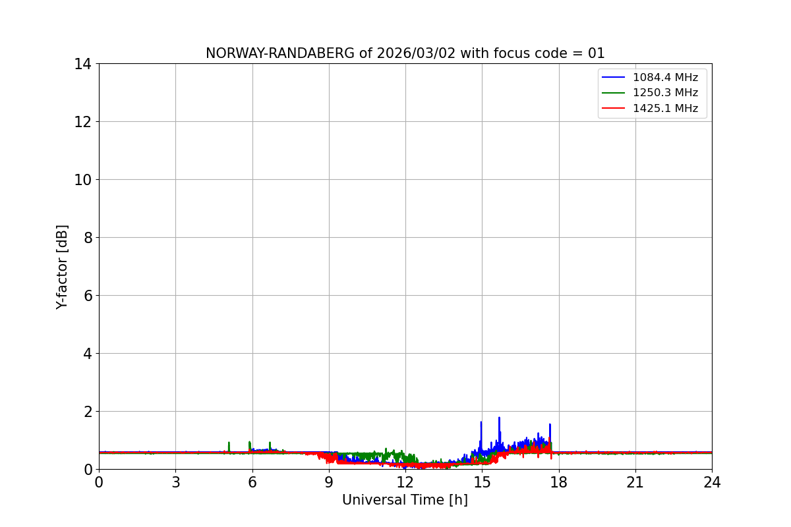
Task: Click the green spike just after 5 h
Action: (x=229, y=447)
